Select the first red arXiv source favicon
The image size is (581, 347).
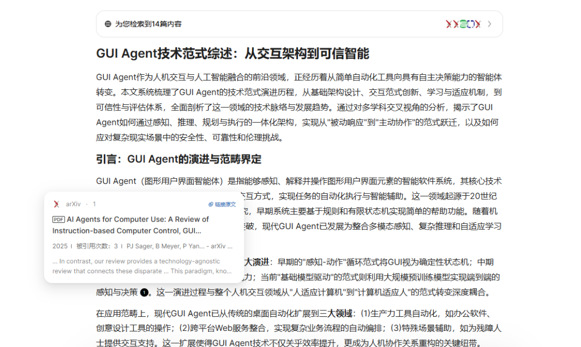pos(448,24)
